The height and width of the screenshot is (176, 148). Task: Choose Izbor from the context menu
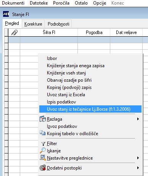(90, 58)
